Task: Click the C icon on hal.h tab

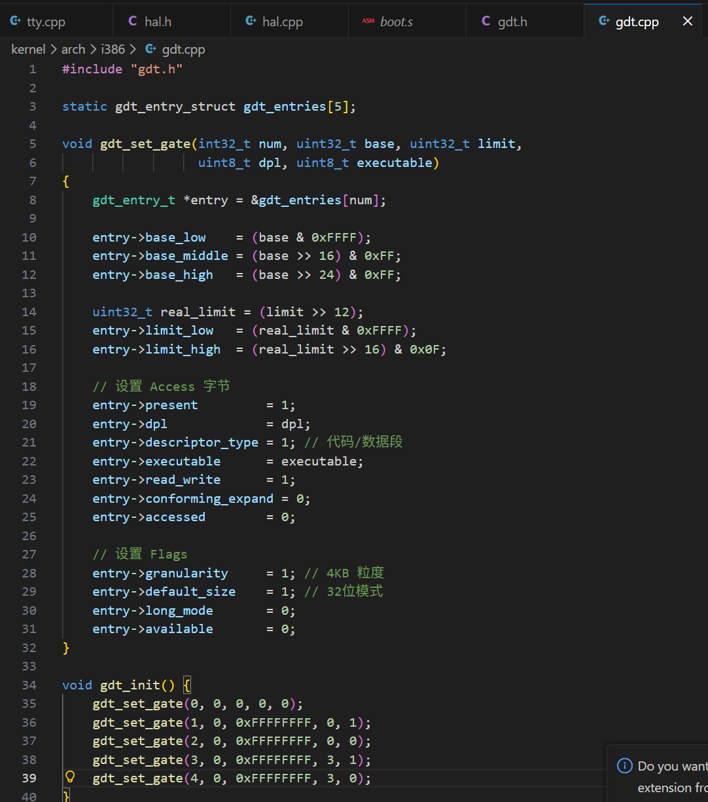Action: point(133,22)
